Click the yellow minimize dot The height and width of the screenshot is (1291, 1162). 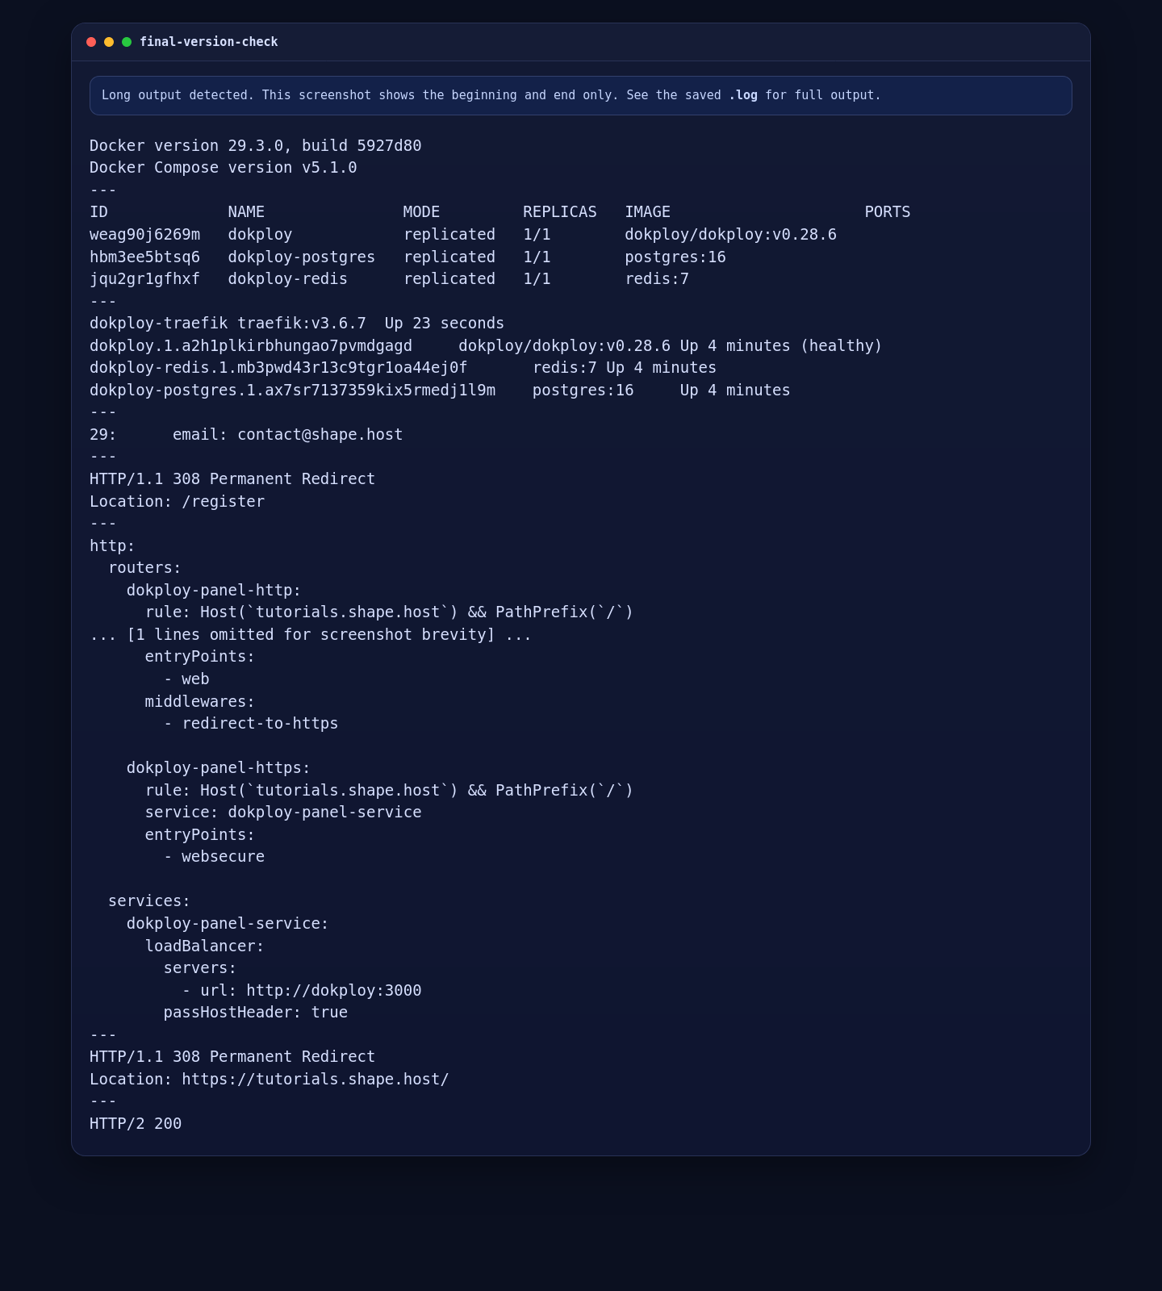coord(109,42)
